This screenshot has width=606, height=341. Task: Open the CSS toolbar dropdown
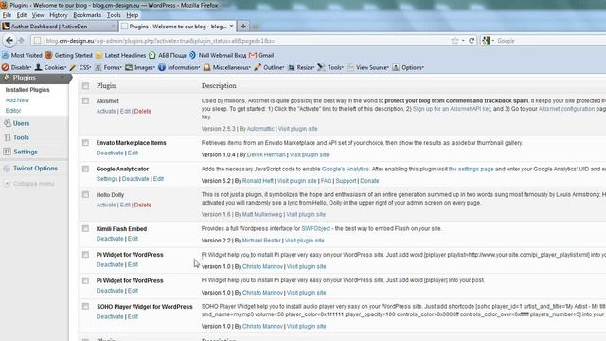pos(80,67)
